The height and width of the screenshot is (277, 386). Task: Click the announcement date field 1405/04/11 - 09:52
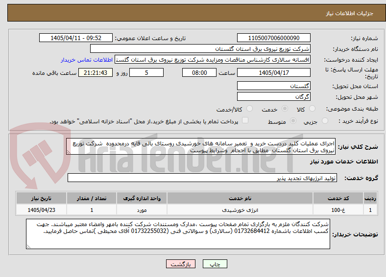[x=76, y=38]
